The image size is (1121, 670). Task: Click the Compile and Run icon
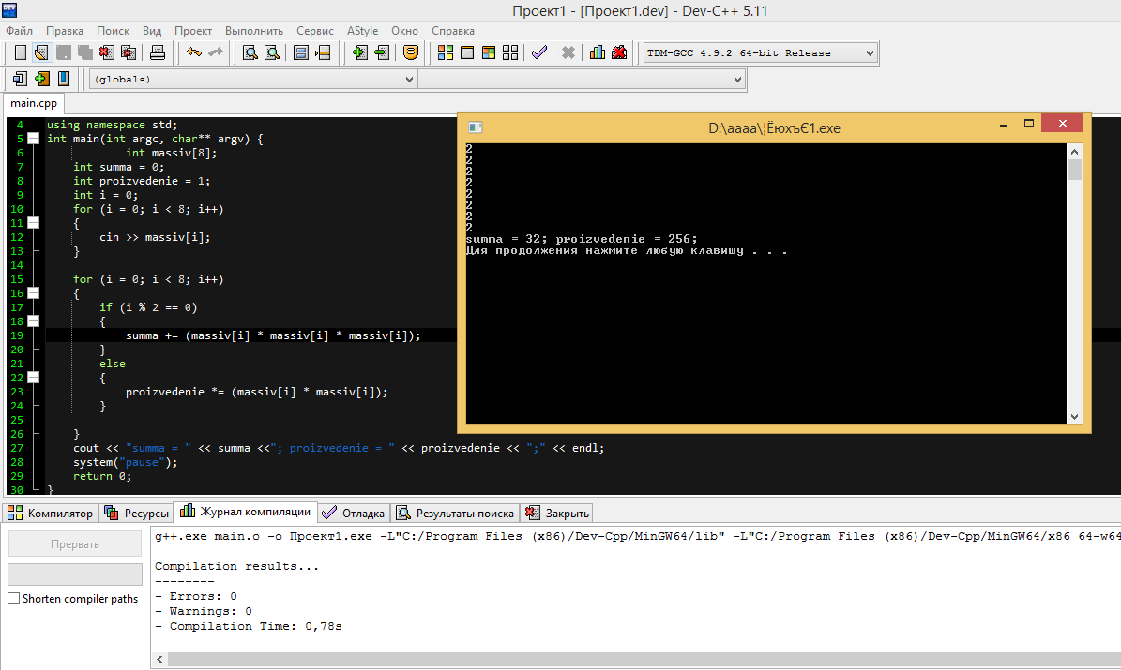489,52
